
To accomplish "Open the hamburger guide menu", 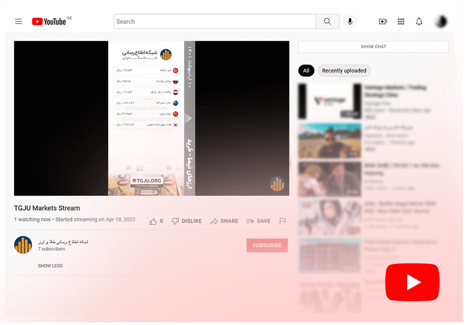I will (19, 22).
